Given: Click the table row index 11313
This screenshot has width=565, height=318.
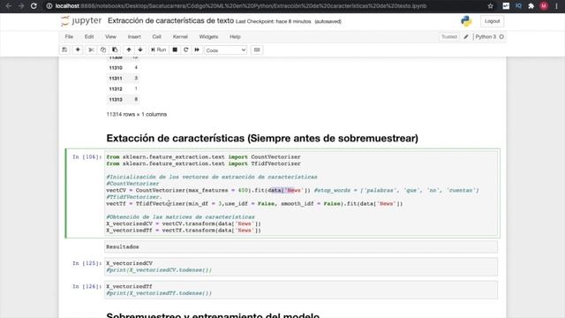Looking at the screenshot, I should [x=116, y=100].
